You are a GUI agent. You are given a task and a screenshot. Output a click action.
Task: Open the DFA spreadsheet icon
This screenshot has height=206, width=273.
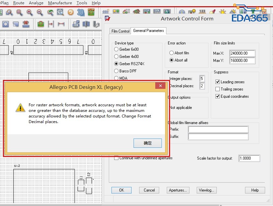(157, 12)
